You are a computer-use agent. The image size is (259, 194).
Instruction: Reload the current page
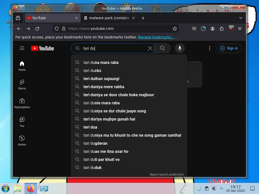tap(37, 29)
